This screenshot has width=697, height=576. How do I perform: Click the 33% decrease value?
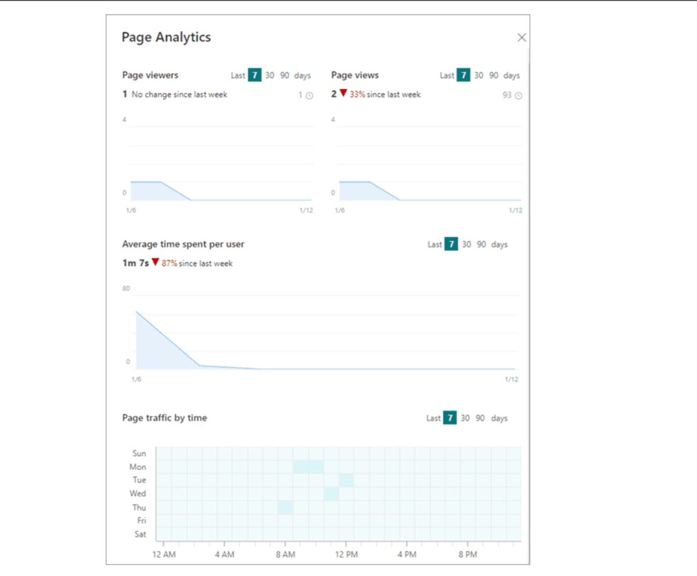(357, 95)
